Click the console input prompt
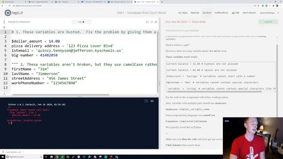This screenshot has width=283, height=159. [11, 123]
